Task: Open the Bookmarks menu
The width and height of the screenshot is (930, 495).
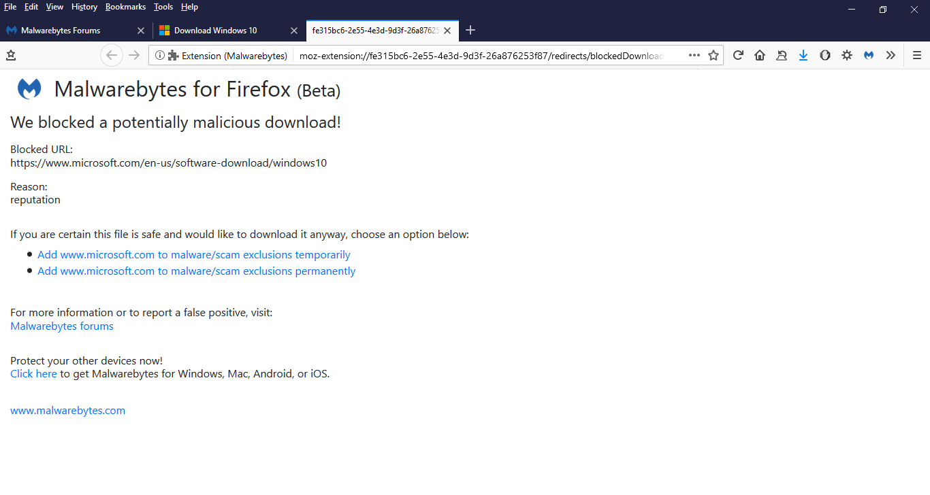Action: point(125,7)
